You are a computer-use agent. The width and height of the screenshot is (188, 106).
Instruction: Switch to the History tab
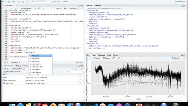(x=18, y=66)
